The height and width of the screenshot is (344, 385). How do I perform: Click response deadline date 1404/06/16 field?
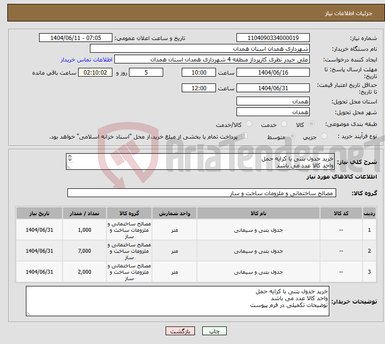click(x=273, y=73)
